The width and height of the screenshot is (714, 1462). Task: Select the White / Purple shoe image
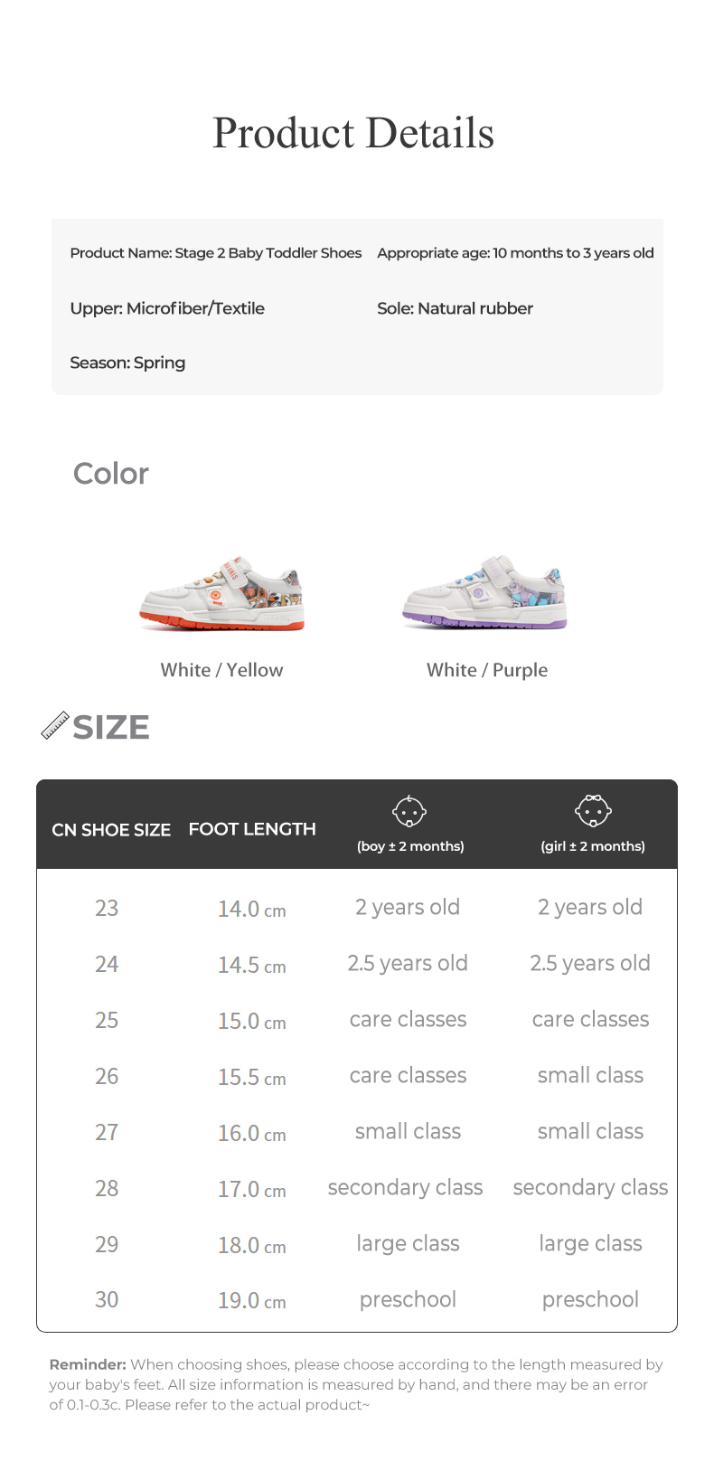point(485,593)
